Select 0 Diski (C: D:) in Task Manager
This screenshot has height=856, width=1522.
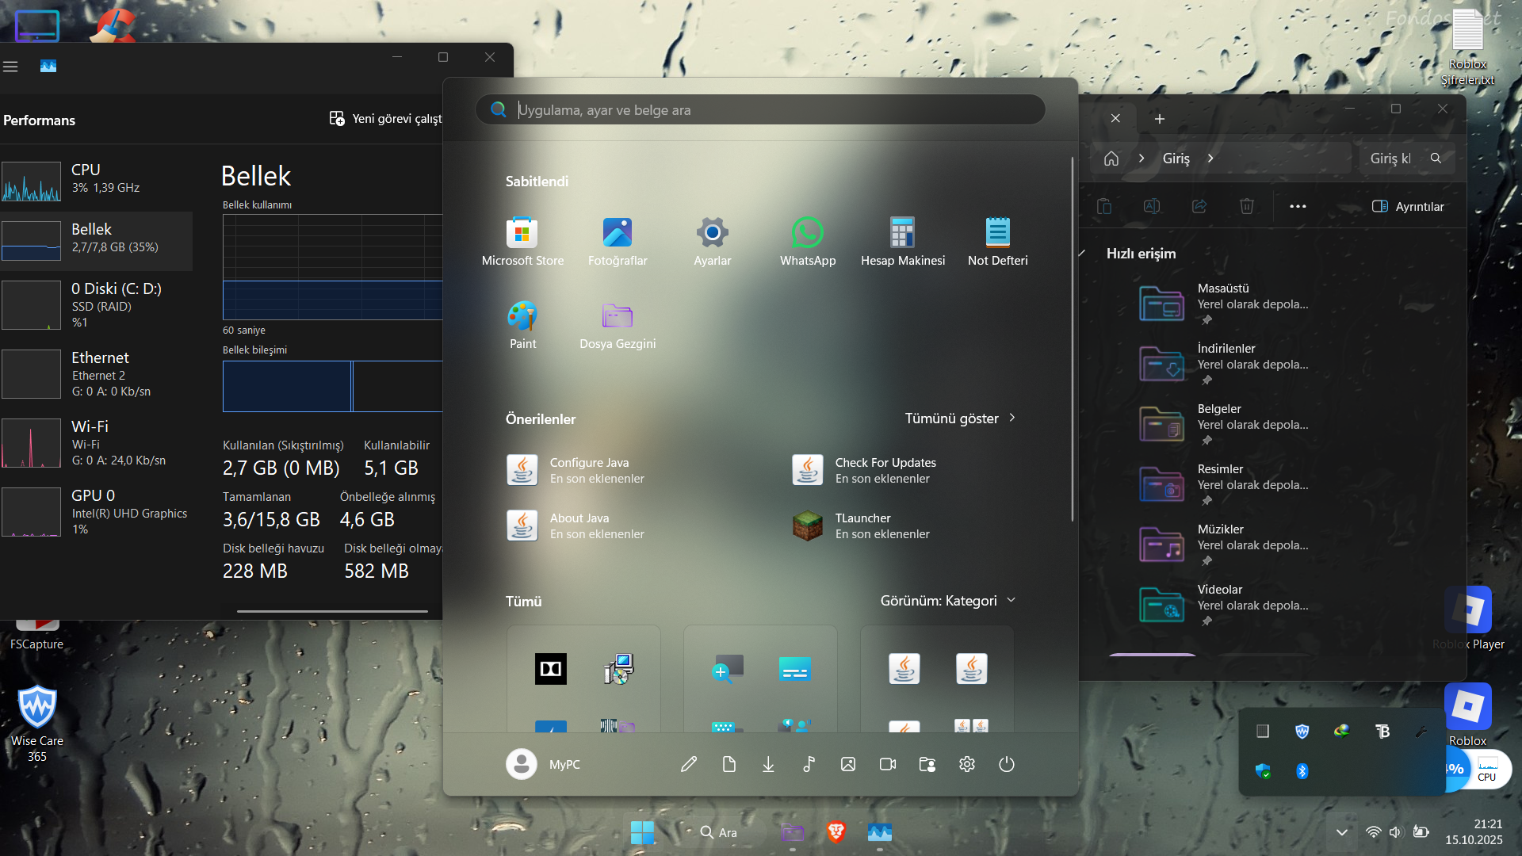pos(96,305)
